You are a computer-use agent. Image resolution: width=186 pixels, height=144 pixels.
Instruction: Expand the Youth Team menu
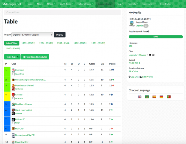click(66, 4)
